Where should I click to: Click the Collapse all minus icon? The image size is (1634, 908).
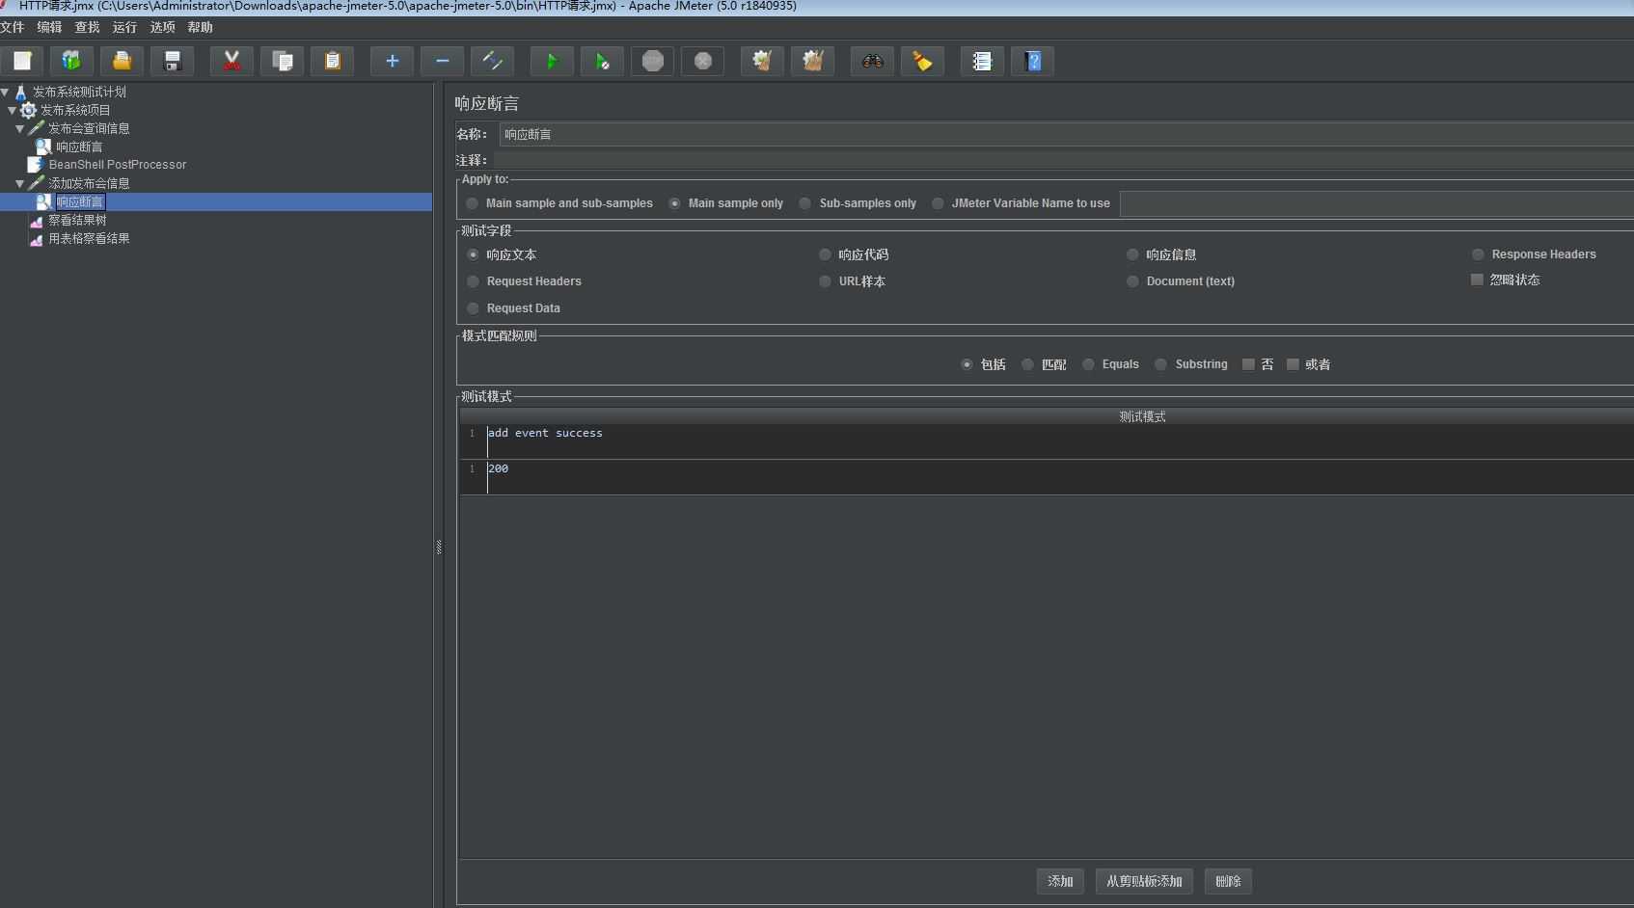443,61
